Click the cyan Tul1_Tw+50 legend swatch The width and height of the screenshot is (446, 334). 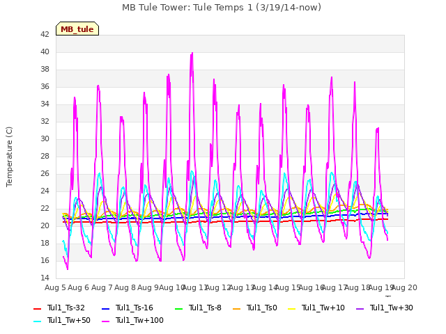pyautogui.click(x=37, y=321)
